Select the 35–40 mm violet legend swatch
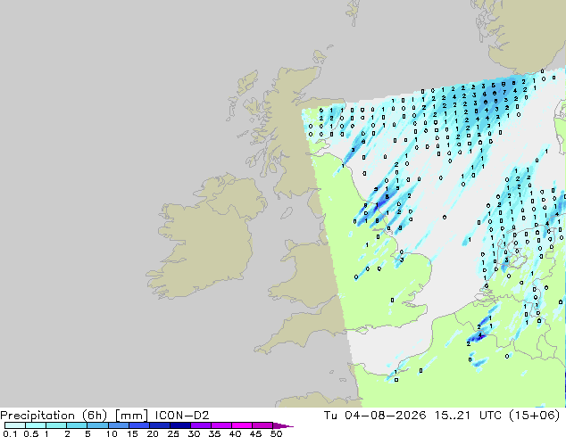 pyautogui.click(x=221, y=425)
